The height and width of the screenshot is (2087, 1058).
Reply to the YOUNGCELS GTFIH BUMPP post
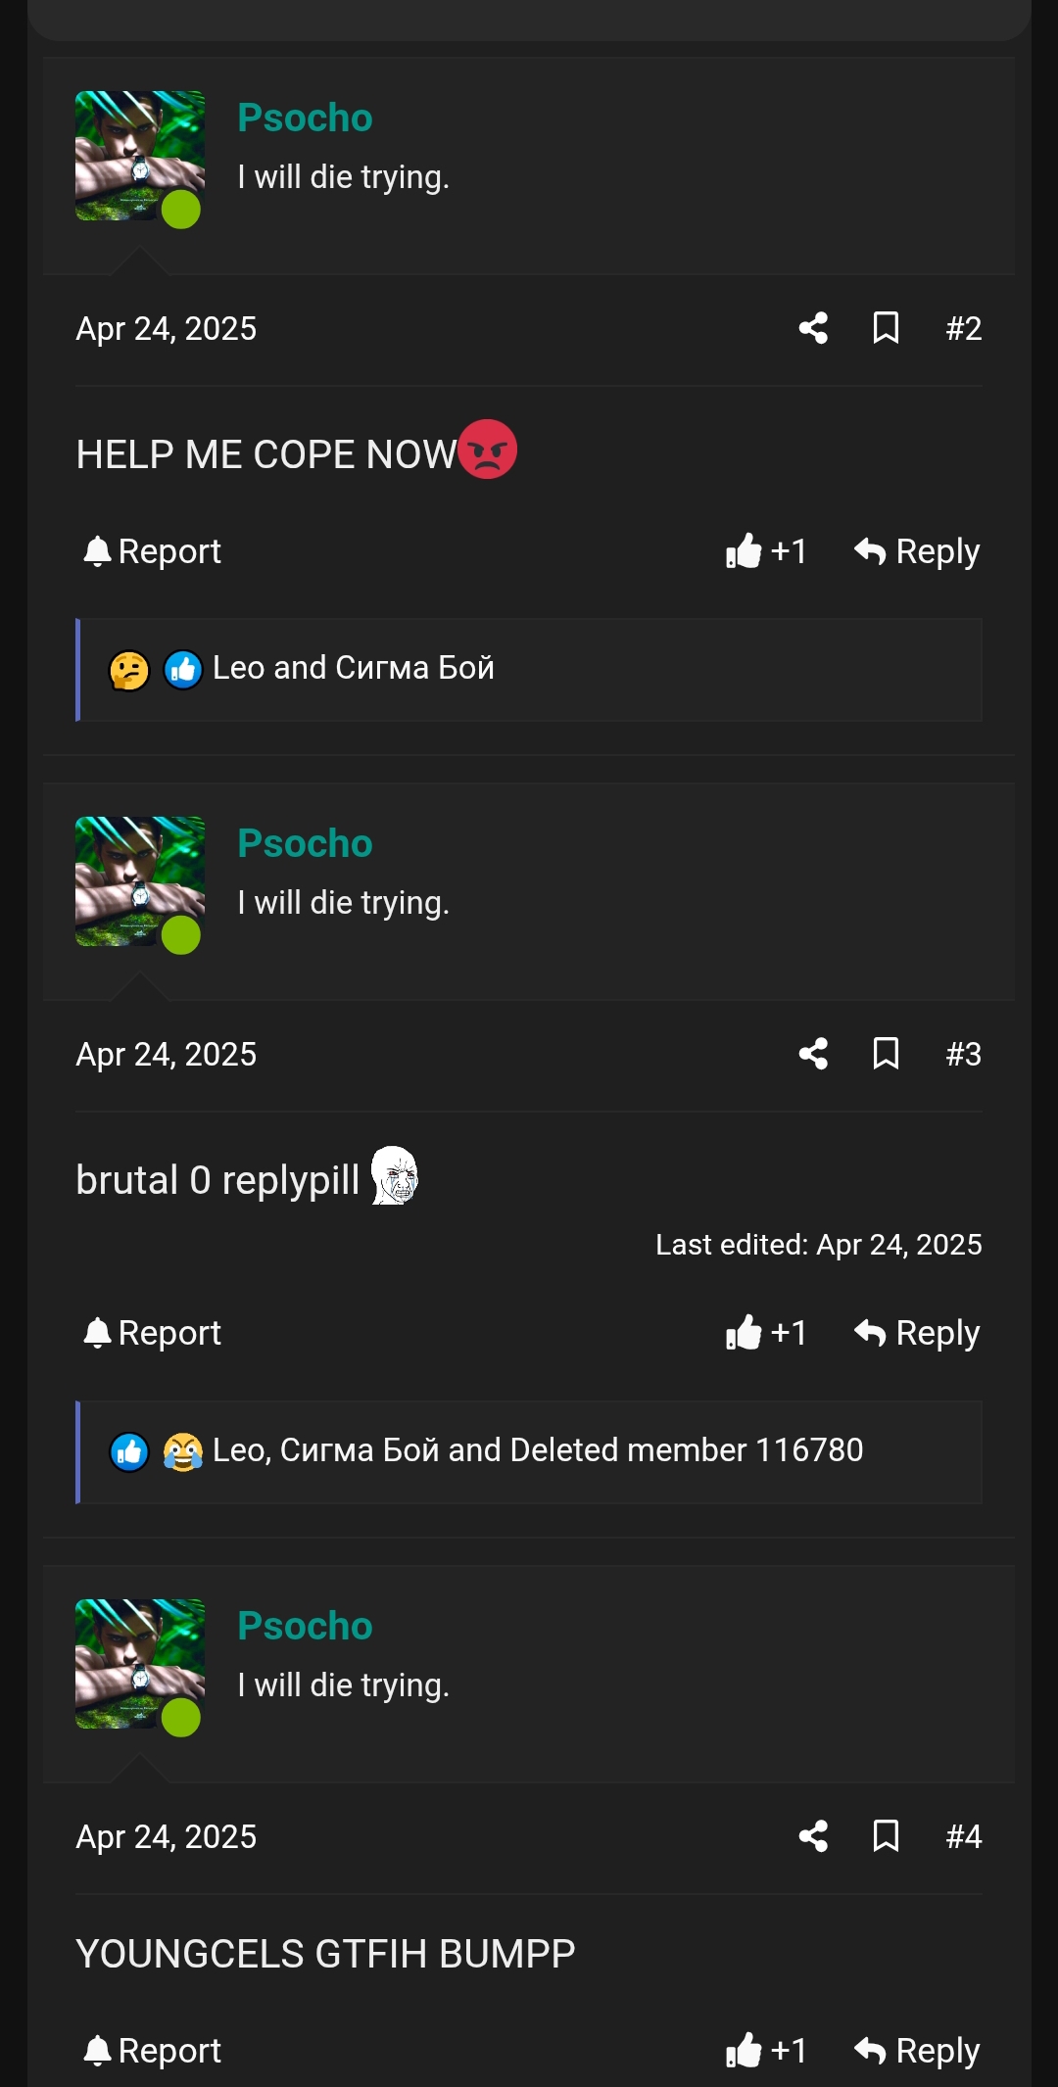(x=914, y=2050)
